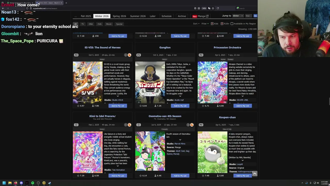The width and height of the screenshot is (330, 186).
Task: Click the scroll-to-top arrow button
Action: (x=255, y=174)
